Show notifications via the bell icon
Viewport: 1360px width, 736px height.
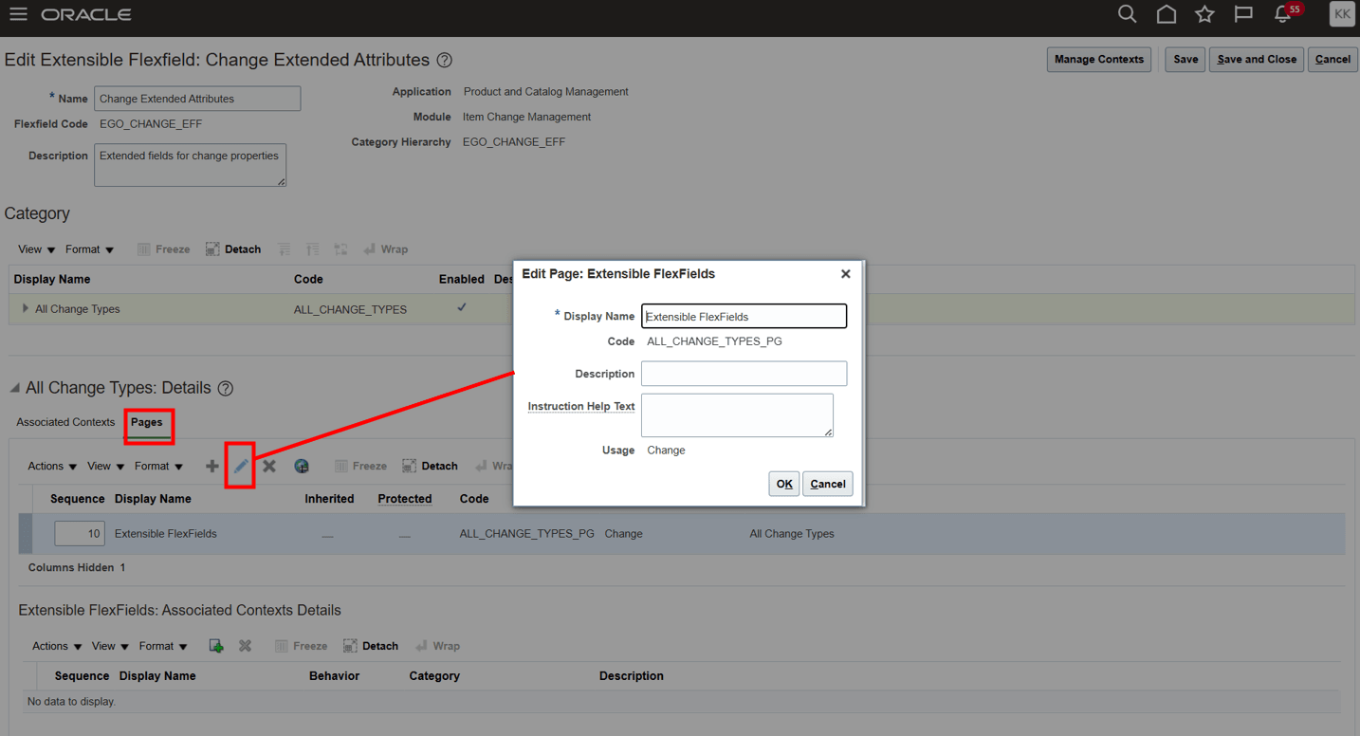tap(1282, 14)
